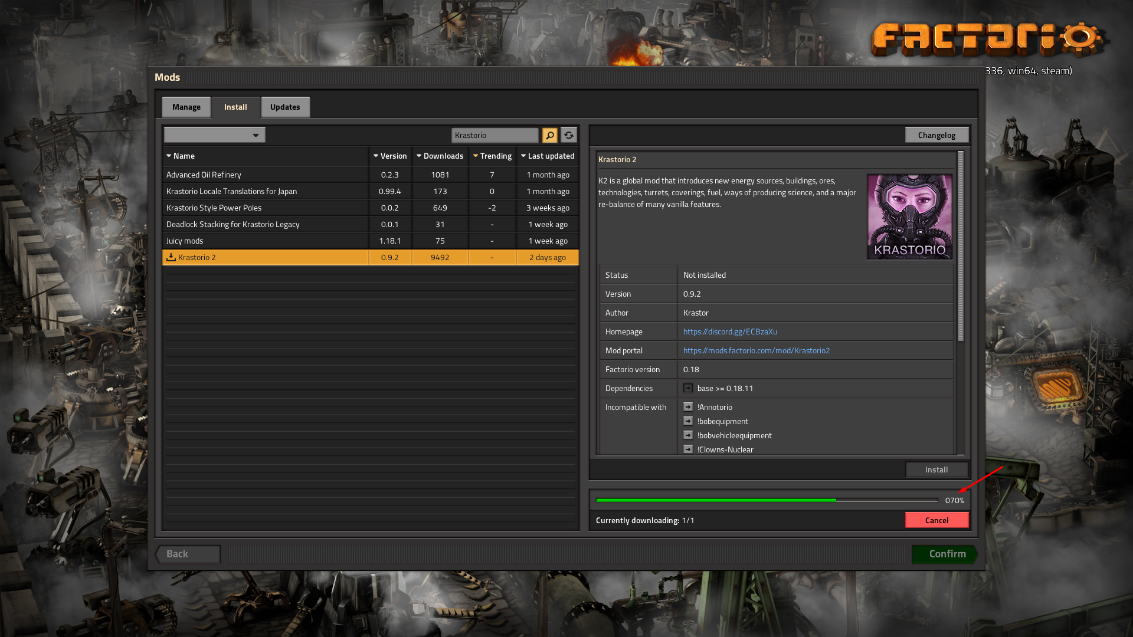The width and height of the screenshot is (1133, 637).
Task: Go Back from the Mods screen
Action: [188, 554]
